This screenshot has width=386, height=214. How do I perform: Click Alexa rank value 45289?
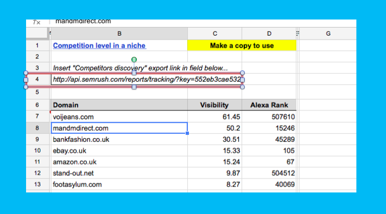tap(285, 139)
